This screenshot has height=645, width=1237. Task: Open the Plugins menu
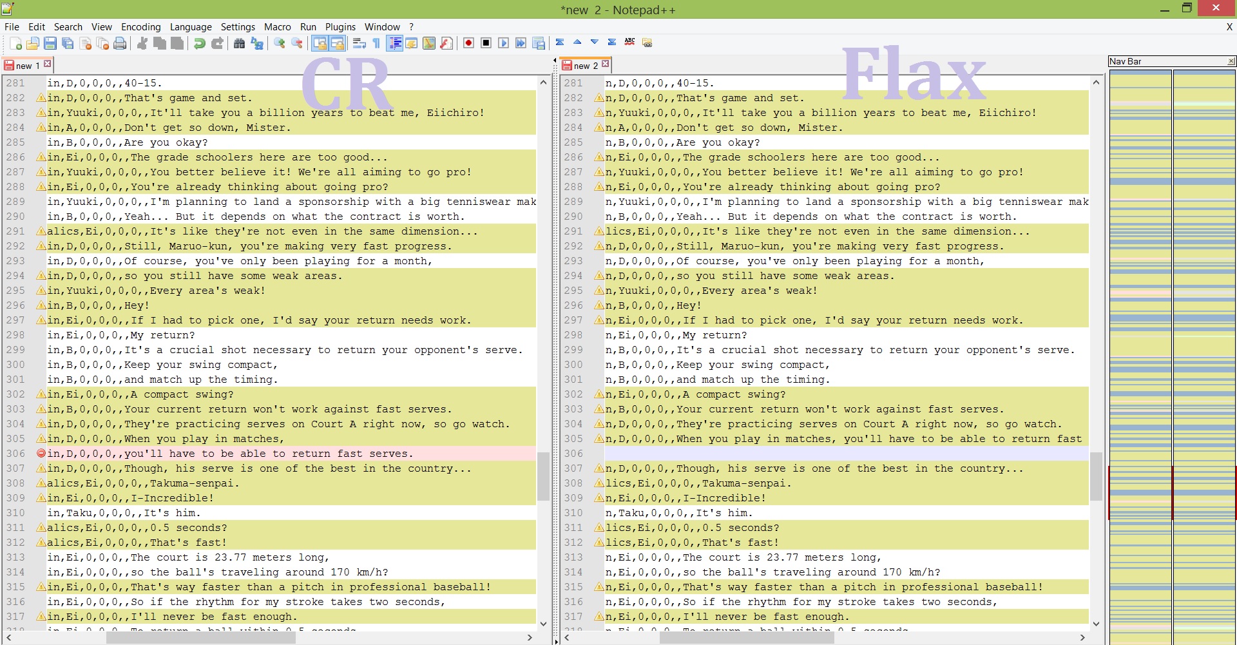(340, 27)
